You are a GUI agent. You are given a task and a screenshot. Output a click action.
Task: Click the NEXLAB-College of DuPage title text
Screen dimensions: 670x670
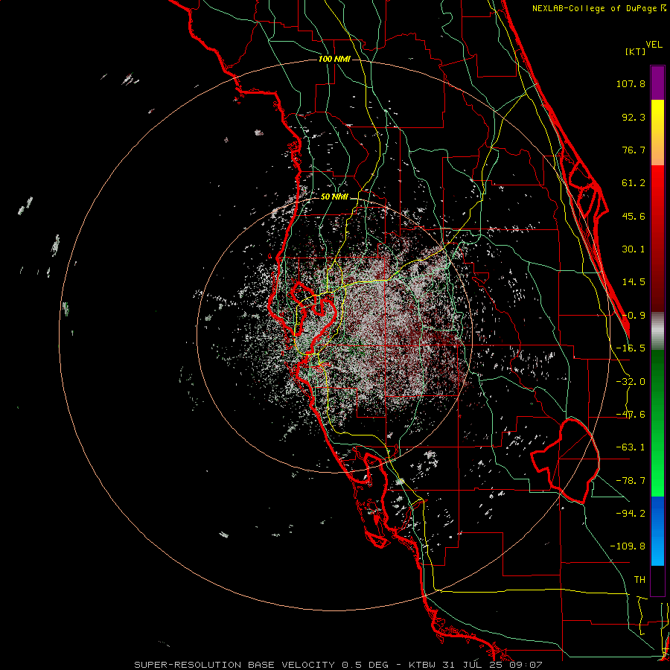[596, 8]
